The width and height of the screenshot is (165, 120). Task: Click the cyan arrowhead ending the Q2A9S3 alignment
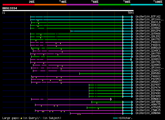(x=131, y=60)
